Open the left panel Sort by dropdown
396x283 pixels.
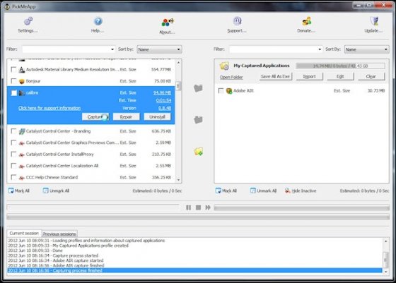pos(159,49)
